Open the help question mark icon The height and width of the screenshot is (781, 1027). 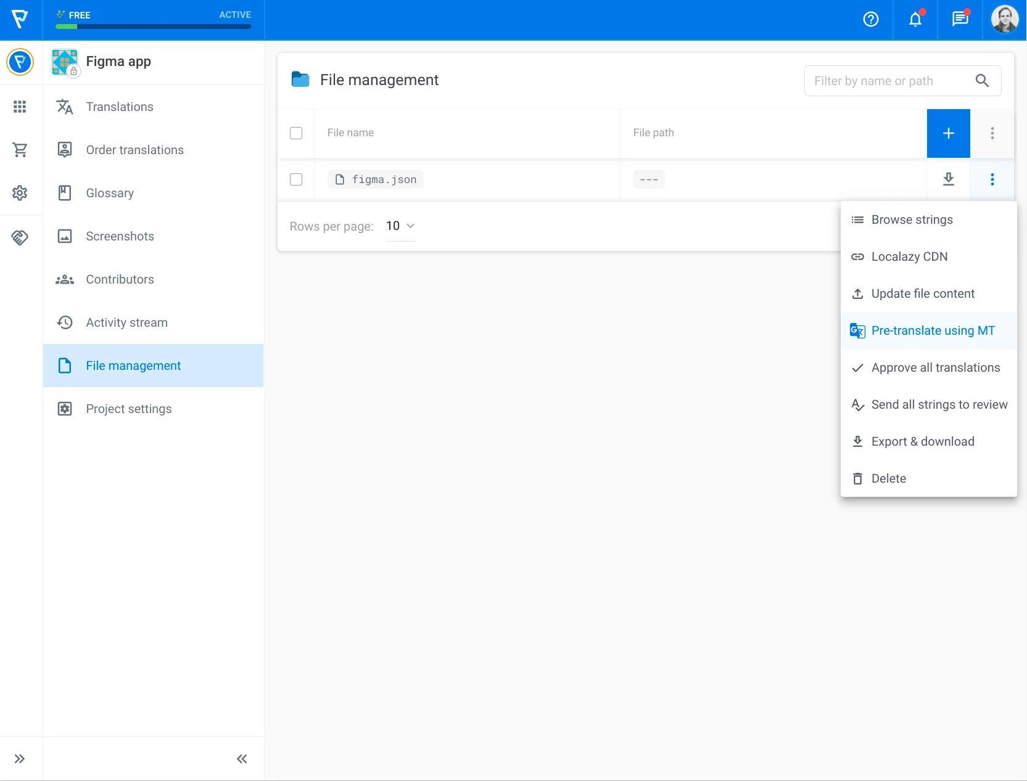870,20
